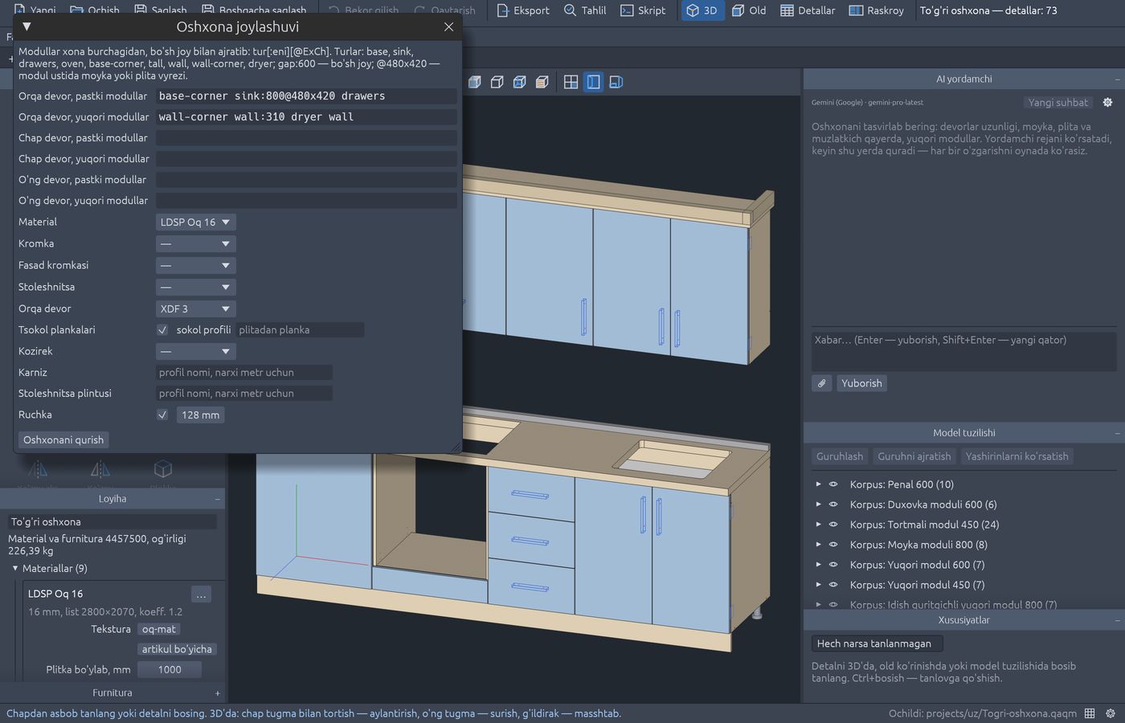
Task: Click the Eksport toolbar button
Action: [x=523, y=10]
